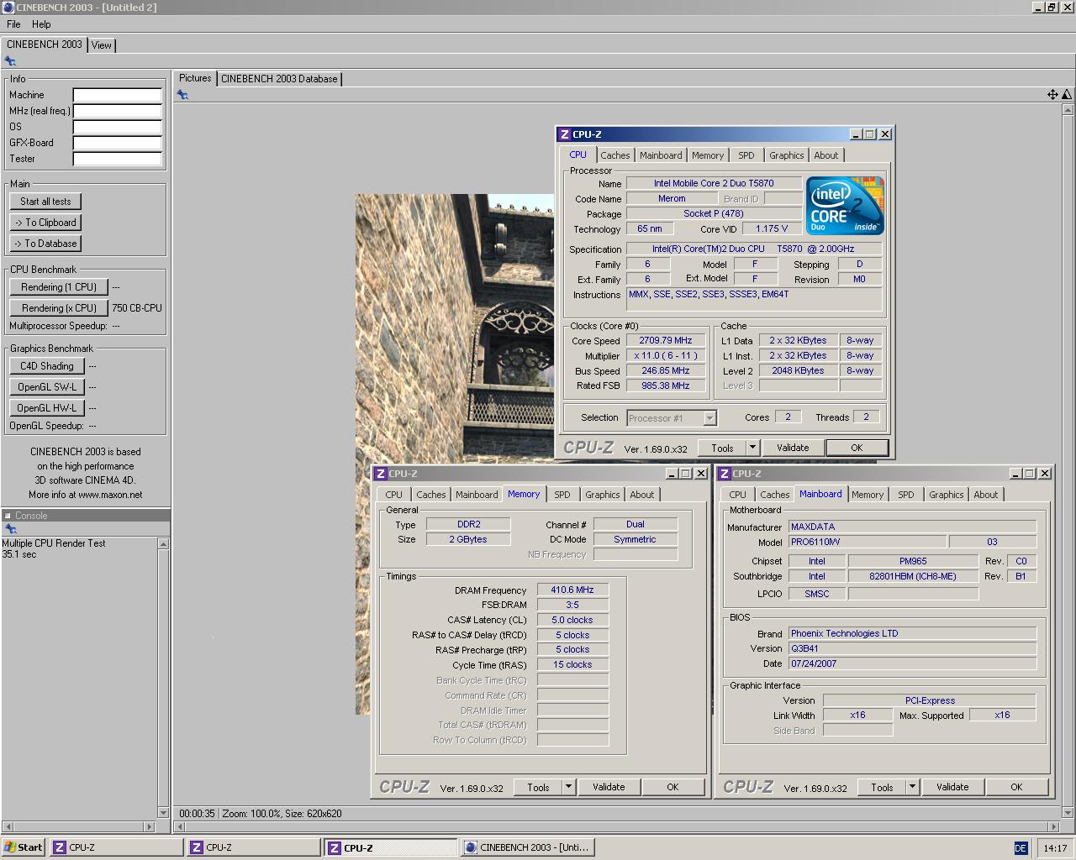Click Start all tests button
The width and height of the screenshot is (1076, 860).
[45, 202]
